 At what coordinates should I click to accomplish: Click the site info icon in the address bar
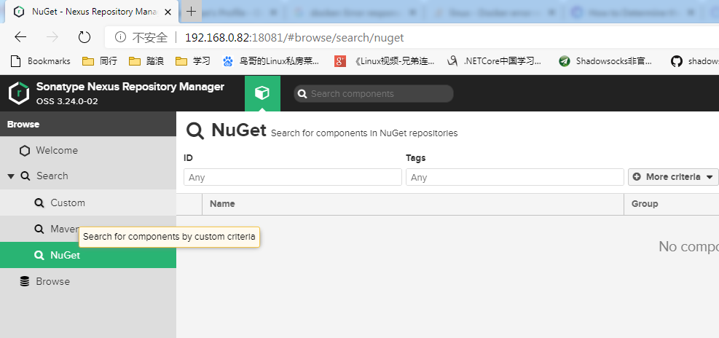click(x=120, y=37)
